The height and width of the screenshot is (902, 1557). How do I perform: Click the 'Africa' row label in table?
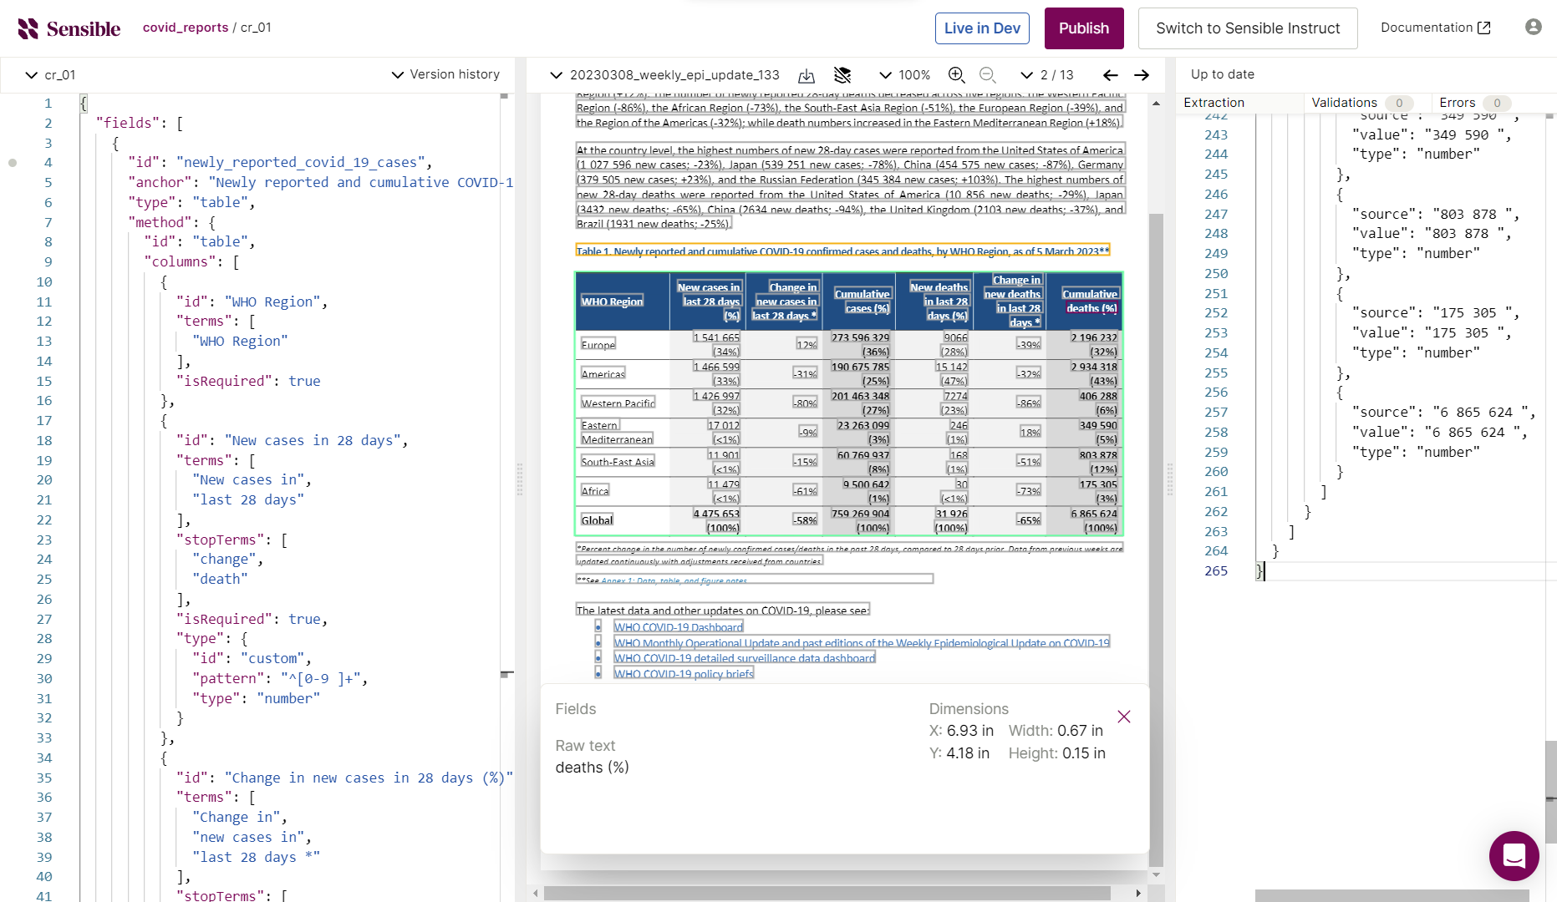[x=595, y=491]
